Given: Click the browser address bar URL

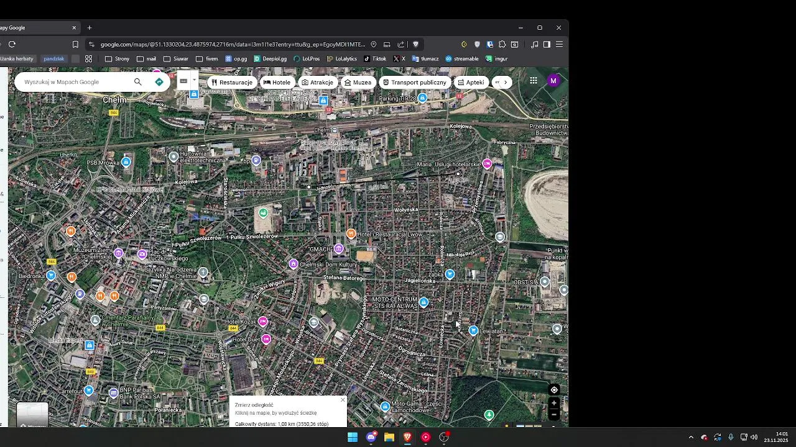Looking at the screenshot, I should coord(233,44).
